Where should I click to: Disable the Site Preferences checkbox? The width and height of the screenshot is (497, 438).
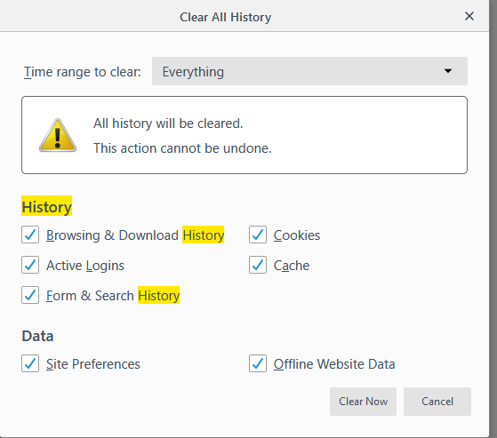tap(30, 363)
